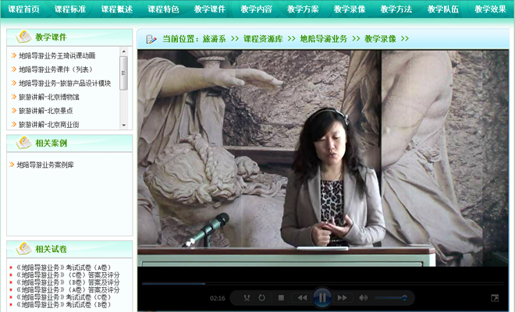The width and height of the screenshot is (515, 312).
Task: Open the 课程首页 nav tab
Action: click(x=23, y=9)
